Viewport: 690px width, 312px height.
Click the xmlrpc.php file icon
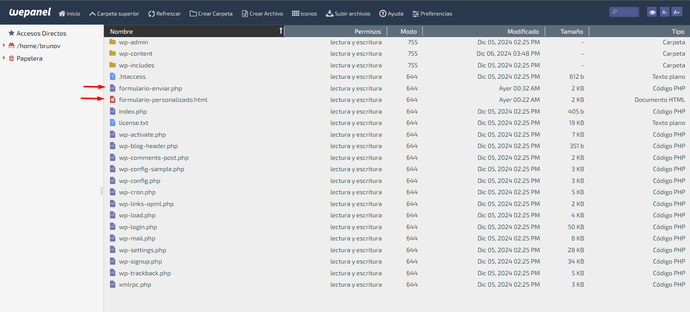click(113, 284)
